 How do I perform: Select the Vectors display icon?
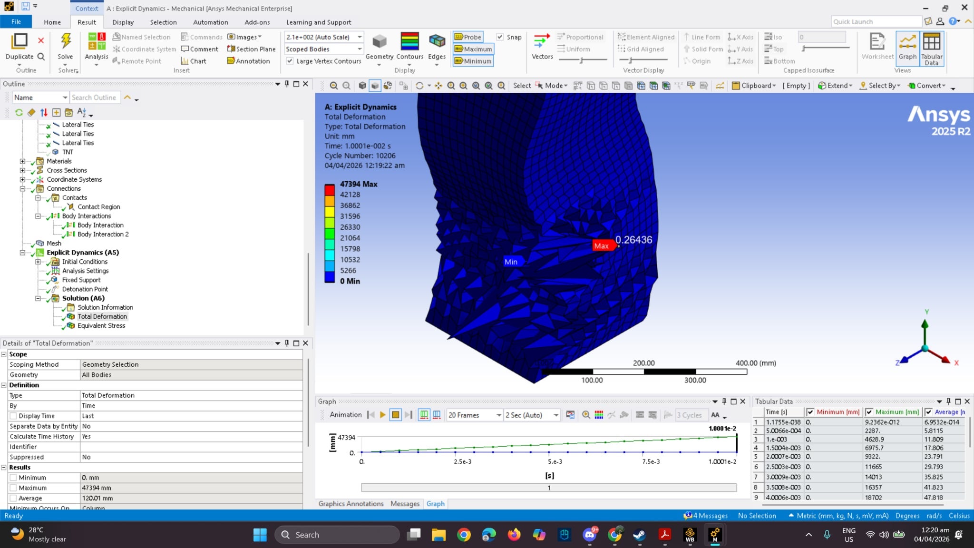[542, 41]
